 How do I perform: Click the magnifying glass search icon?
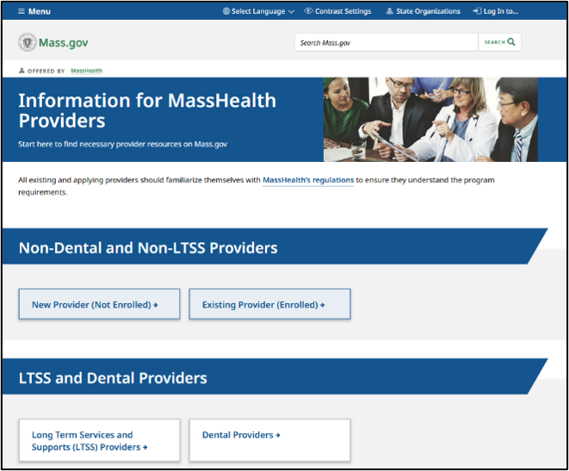pyautogui.click(x=511, y=41)
